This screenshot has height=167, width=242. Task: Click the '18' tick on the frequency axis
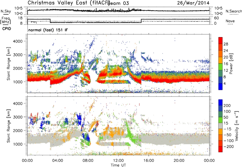coord(20,18)
